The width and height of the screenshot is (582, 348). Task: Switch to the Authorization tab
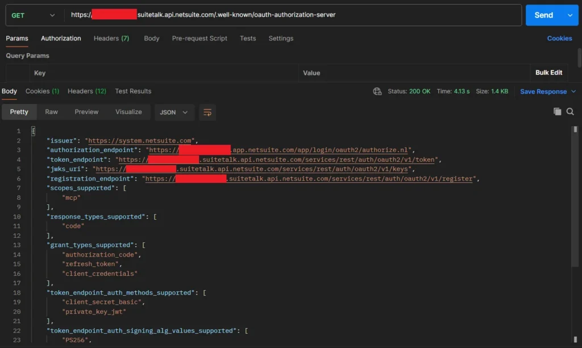coord(61,39)
